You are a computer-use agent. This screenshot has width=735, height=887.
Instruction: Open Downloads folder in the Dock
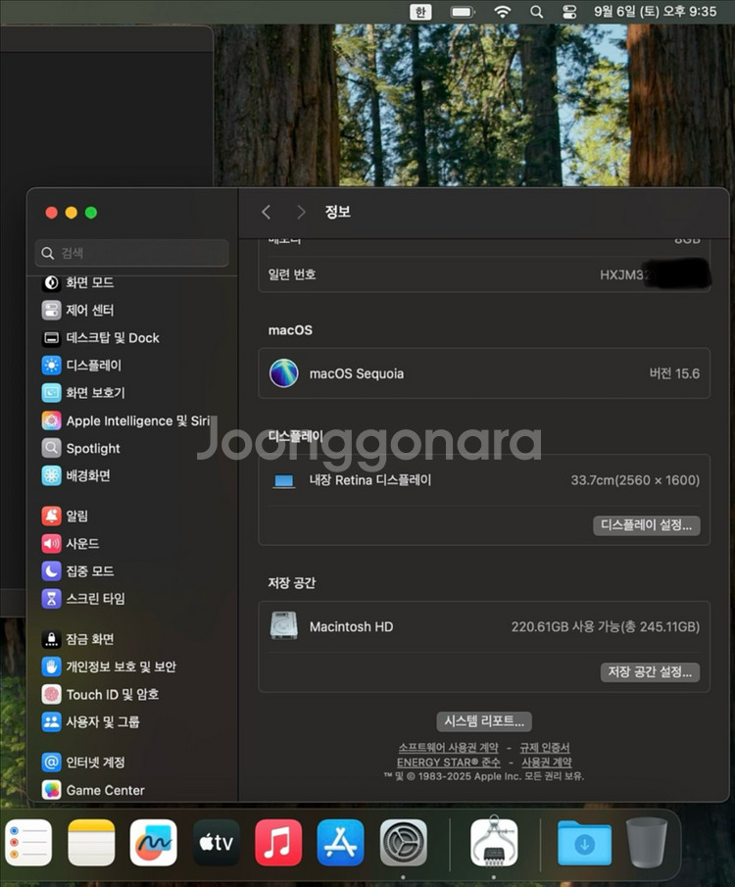[584, 844]
